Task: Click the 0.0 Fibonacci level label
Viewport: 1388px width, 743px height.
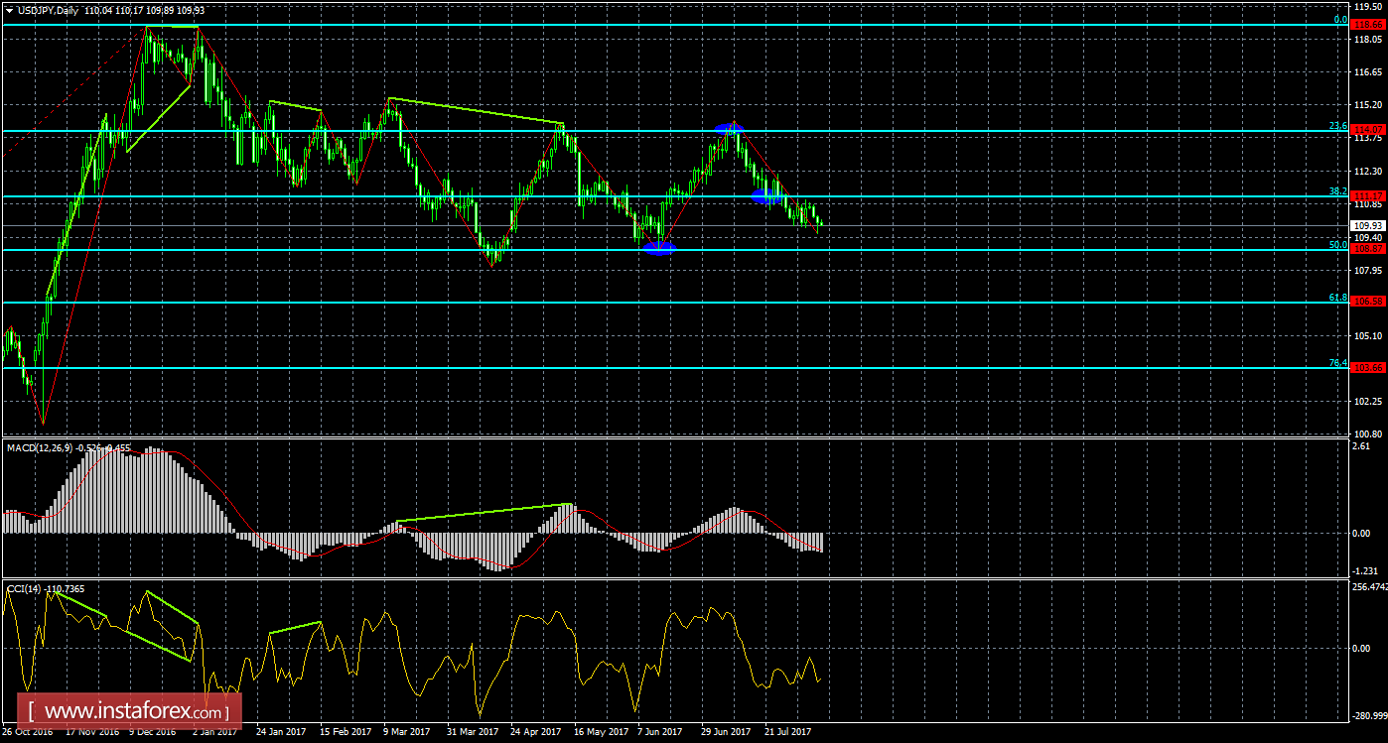Action: pyautogui.click(x=1339, y=19)
